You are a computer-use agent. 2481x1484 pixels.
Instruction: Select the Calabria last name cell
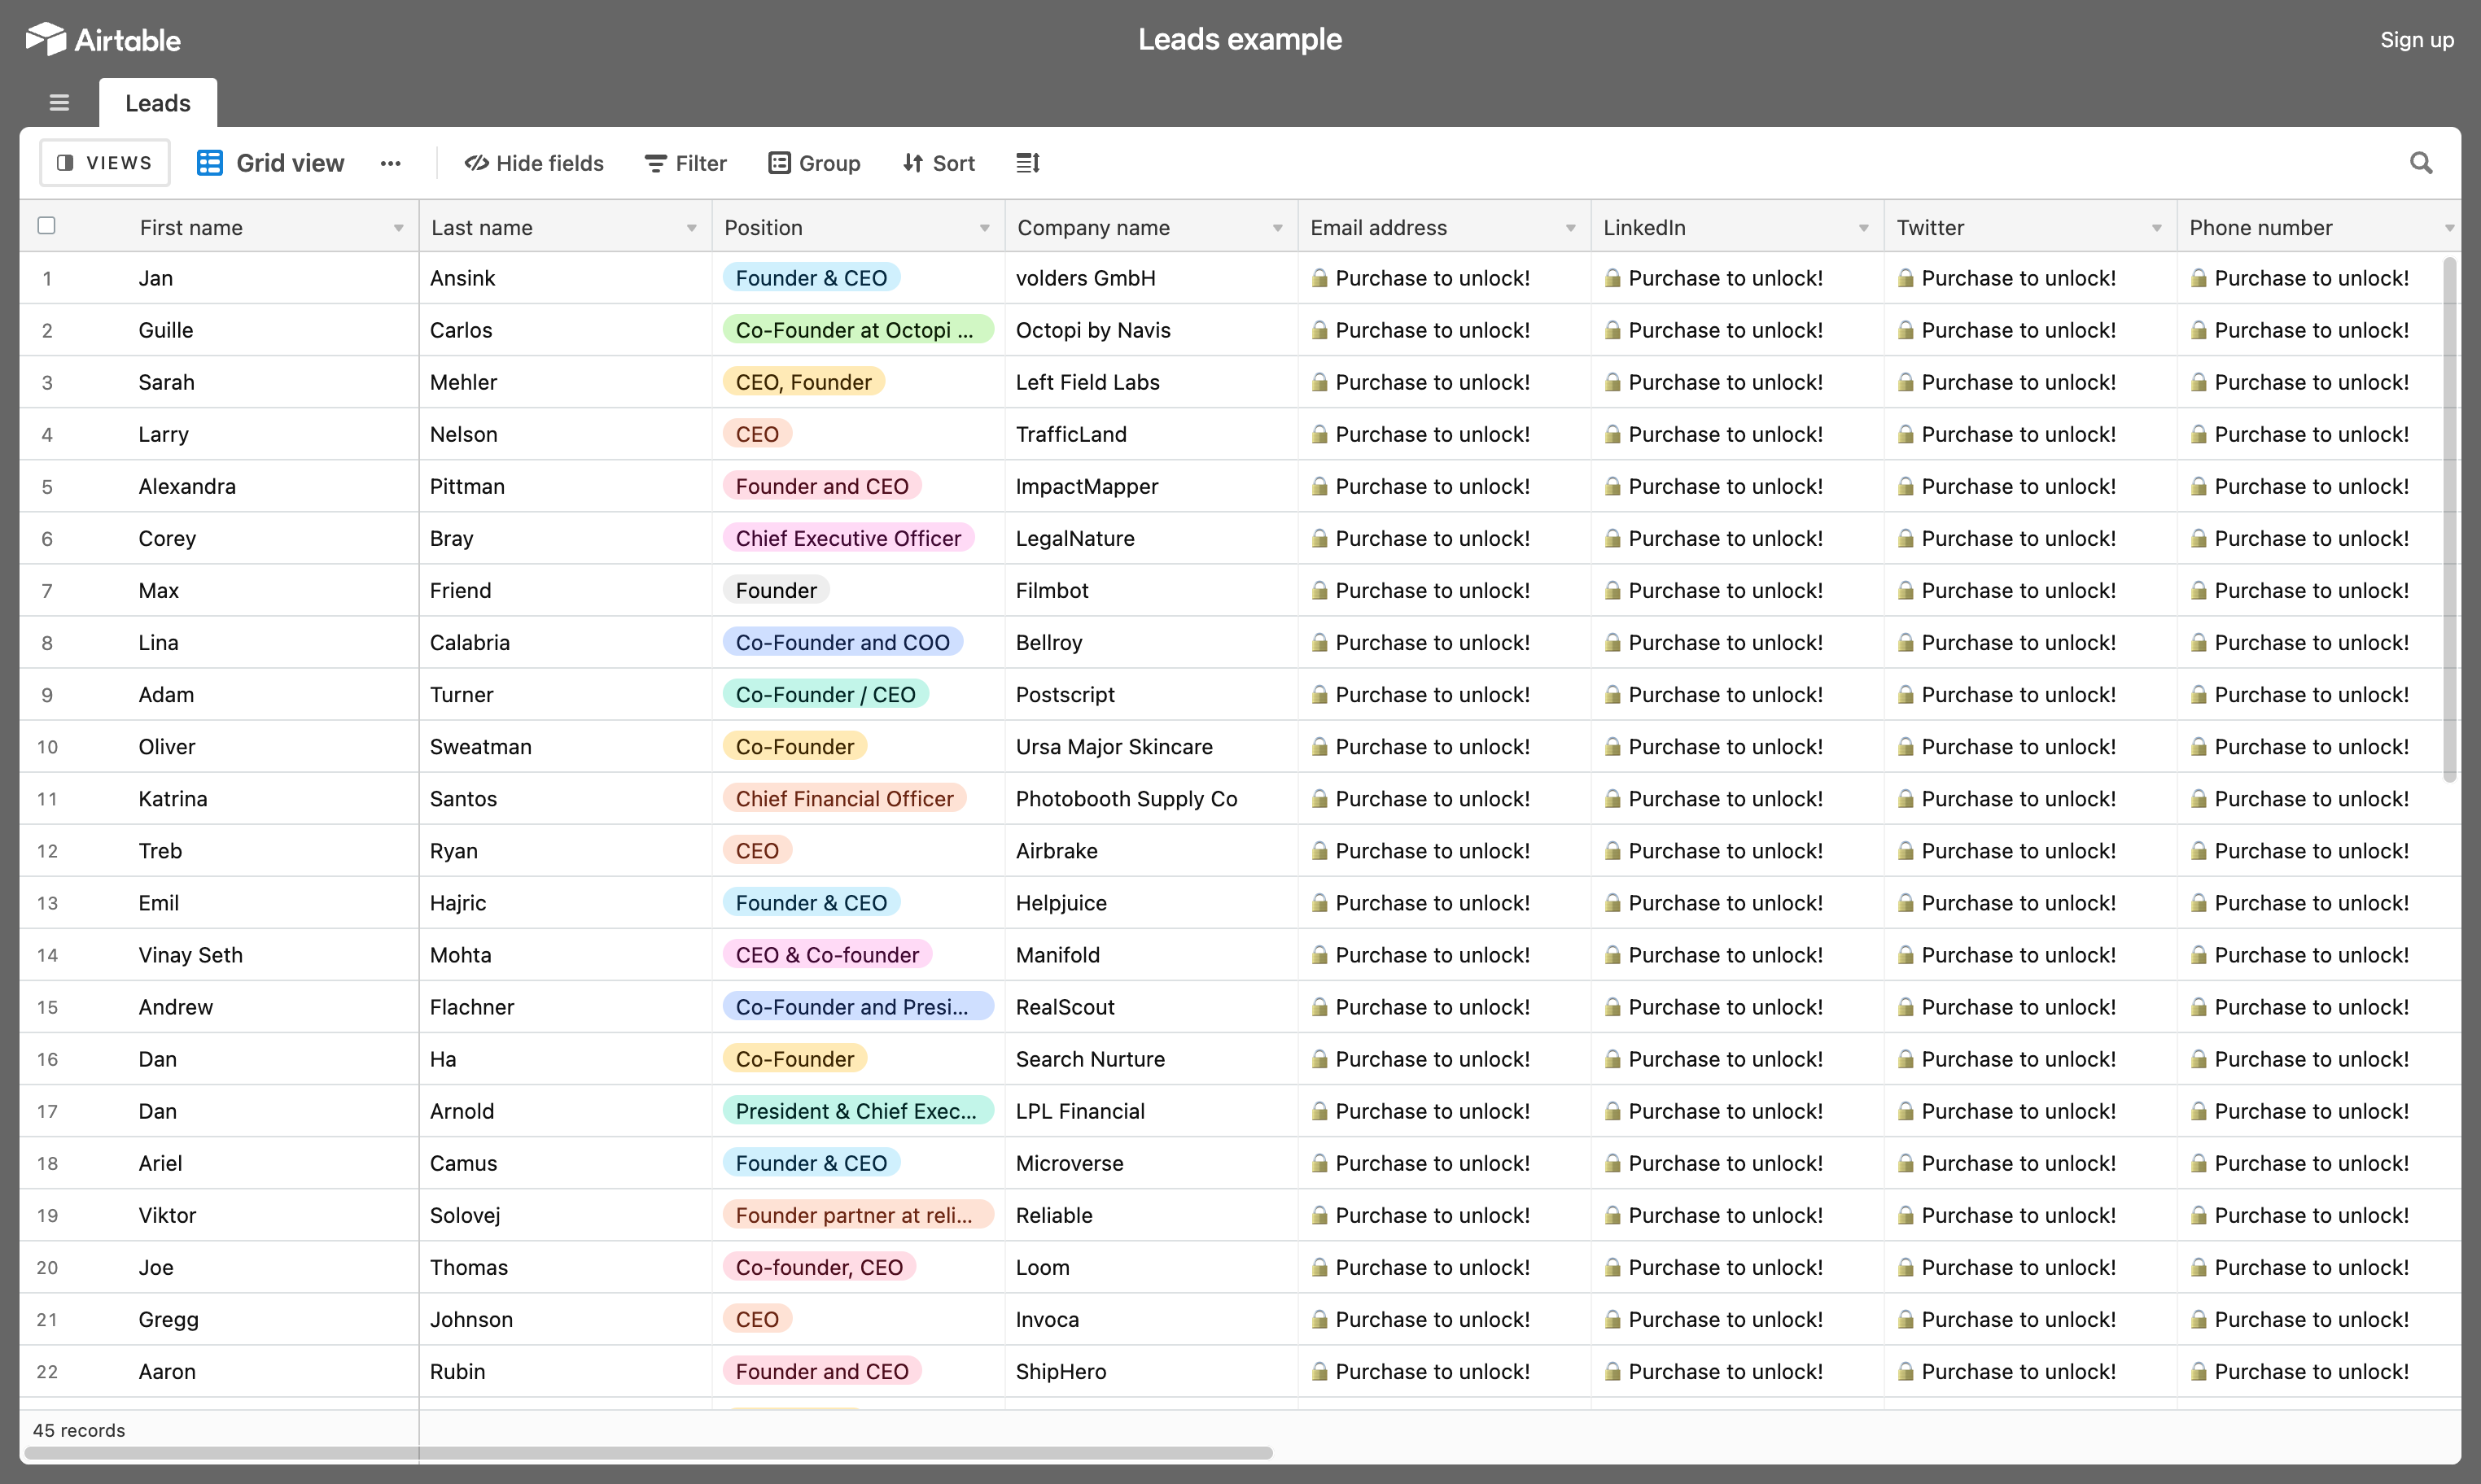coord(565,642)
